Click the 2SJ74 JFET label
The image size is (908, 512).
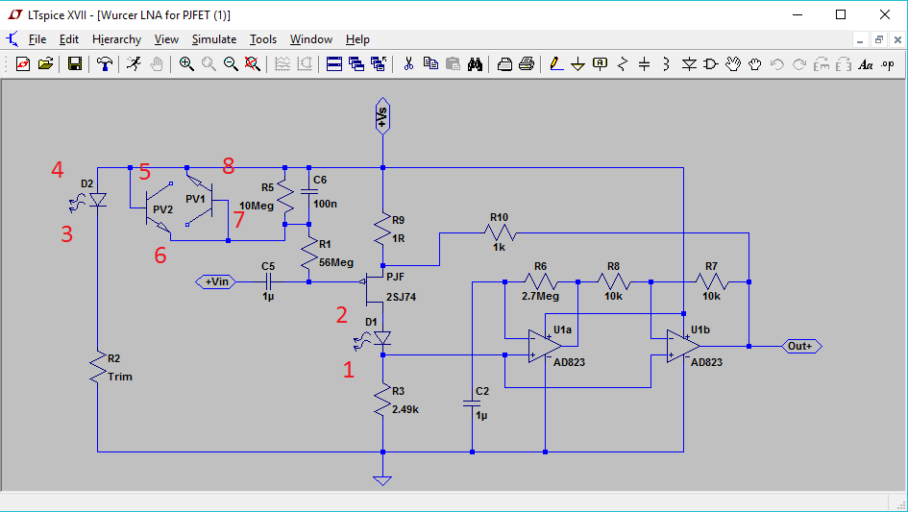point(401,297)
